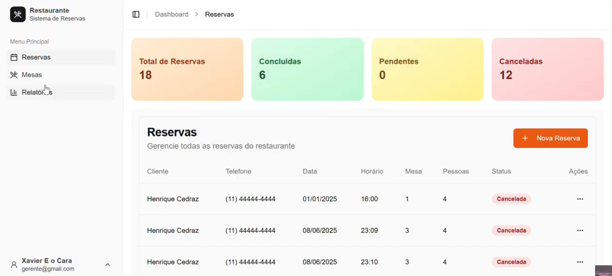Image resolution: width=612 pixels, height=276 pixels.
Task: Click the Total de Reservas card
Action: click(x=187, y=69)
